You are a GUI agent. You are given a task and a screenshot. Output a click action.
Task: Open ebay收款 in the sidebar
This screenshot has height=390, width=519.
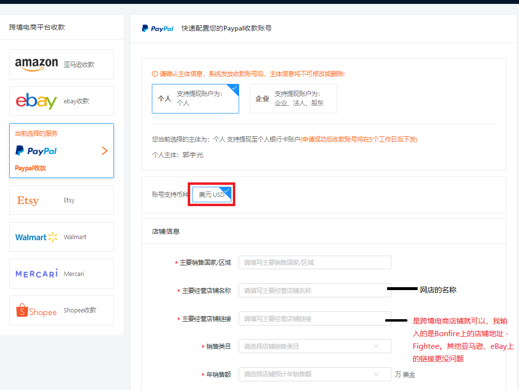pos(77,101)
